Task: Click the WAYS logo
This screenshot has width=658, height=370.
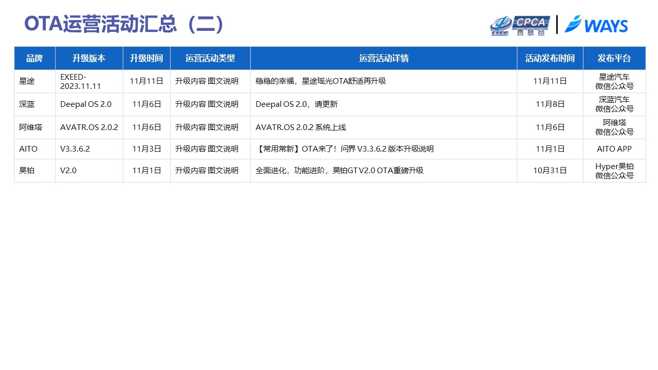Action: click(x=596, y=25)
